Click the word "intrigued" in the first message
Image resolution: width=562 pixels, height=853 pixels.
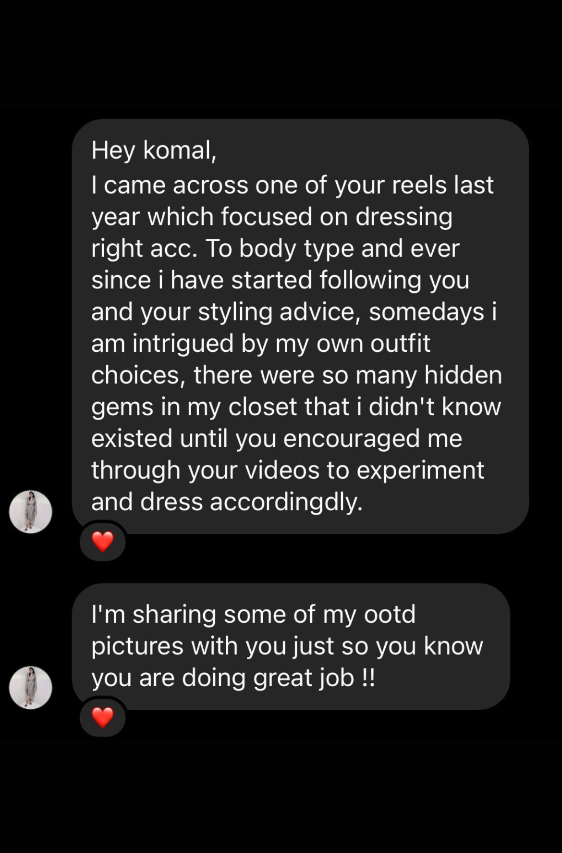point(183,344)
